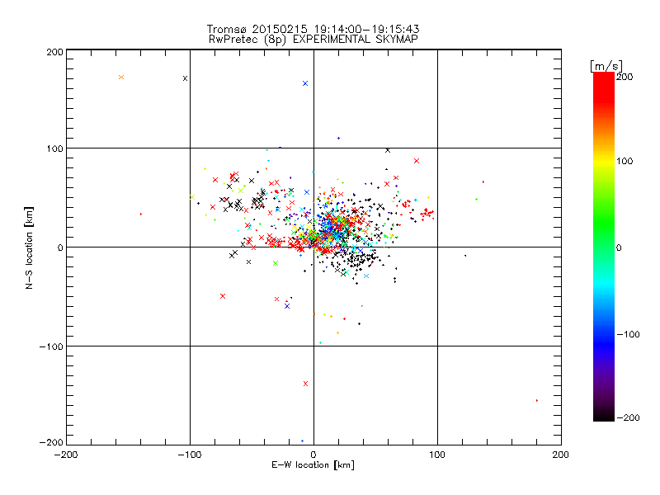Click the x-axis tick label '200'
Viewport: 660px width, 495px height.
coord(561,455)
